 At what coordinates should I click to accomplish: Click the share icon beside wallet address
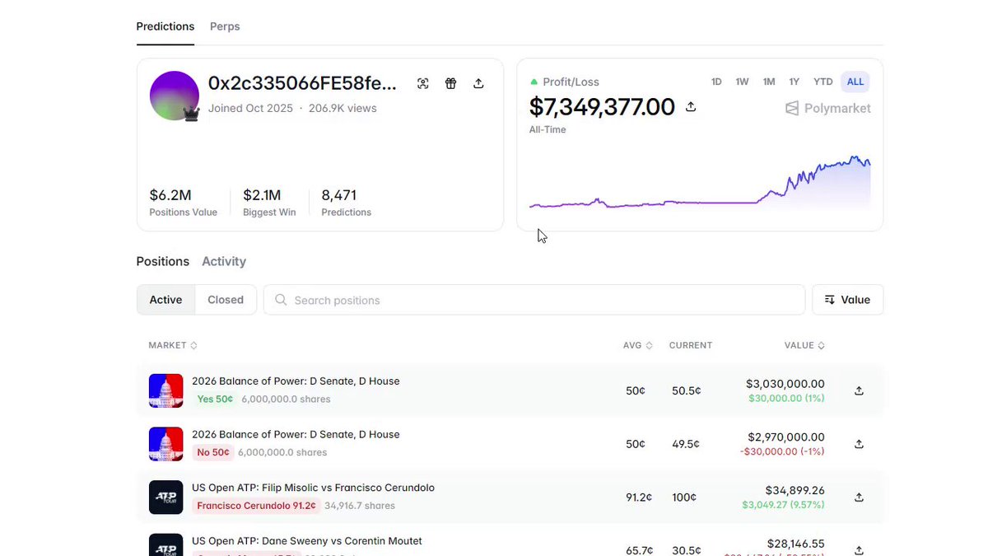click(478, 83)
